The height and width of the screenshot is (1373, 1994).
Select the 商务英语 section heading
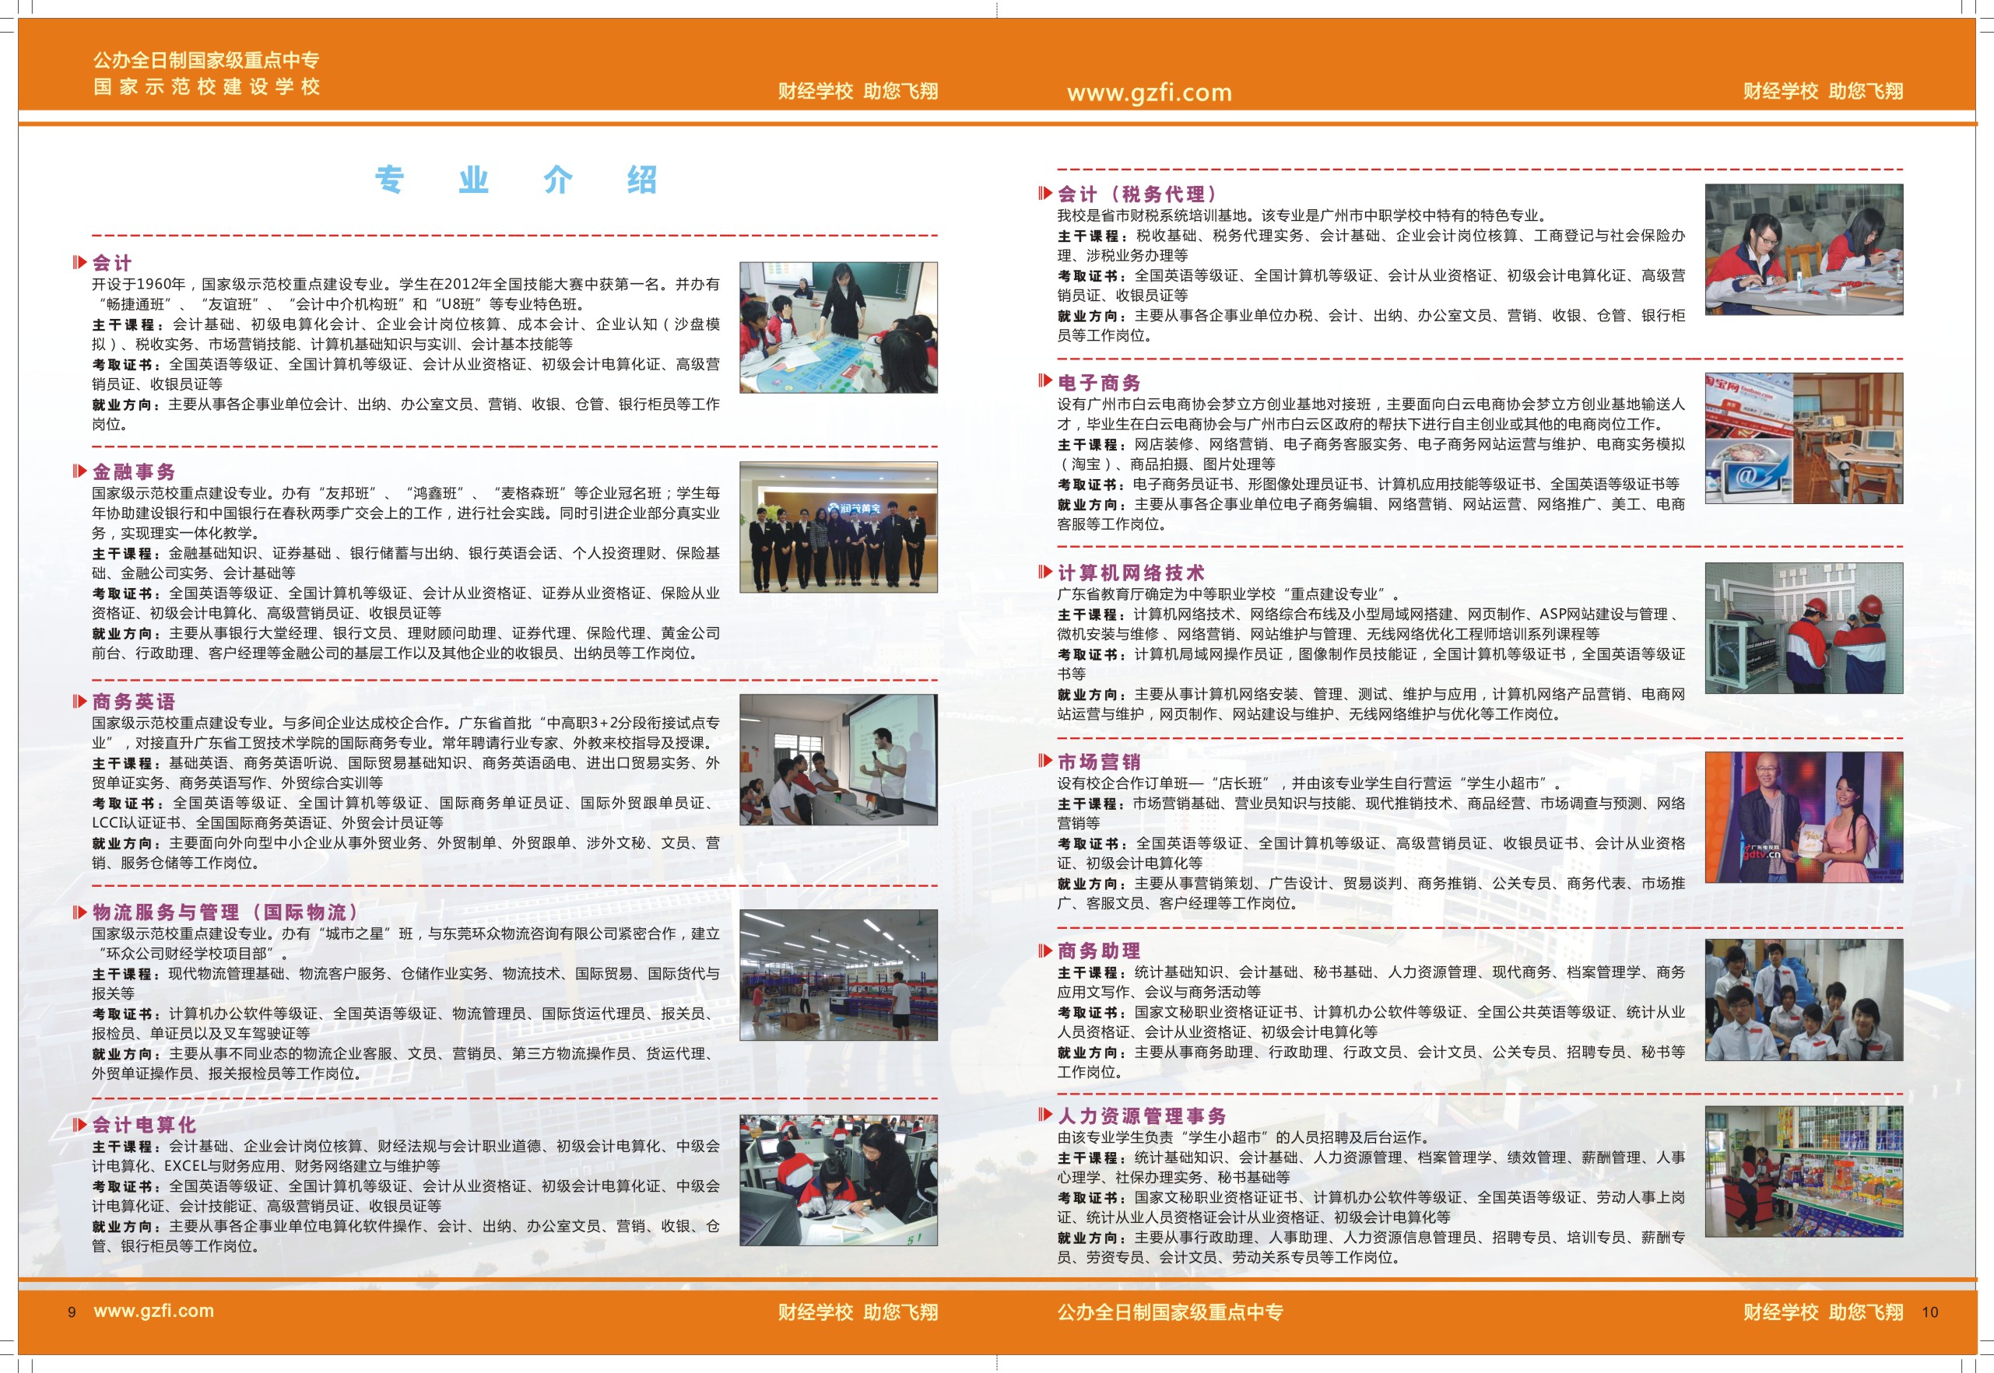(x=133, y=701)
